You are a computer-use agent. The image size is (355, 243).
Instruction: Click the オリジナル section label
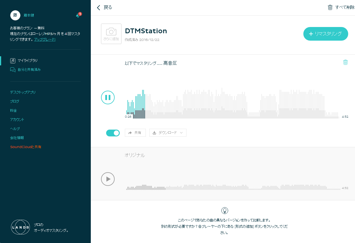pos(135,155)
